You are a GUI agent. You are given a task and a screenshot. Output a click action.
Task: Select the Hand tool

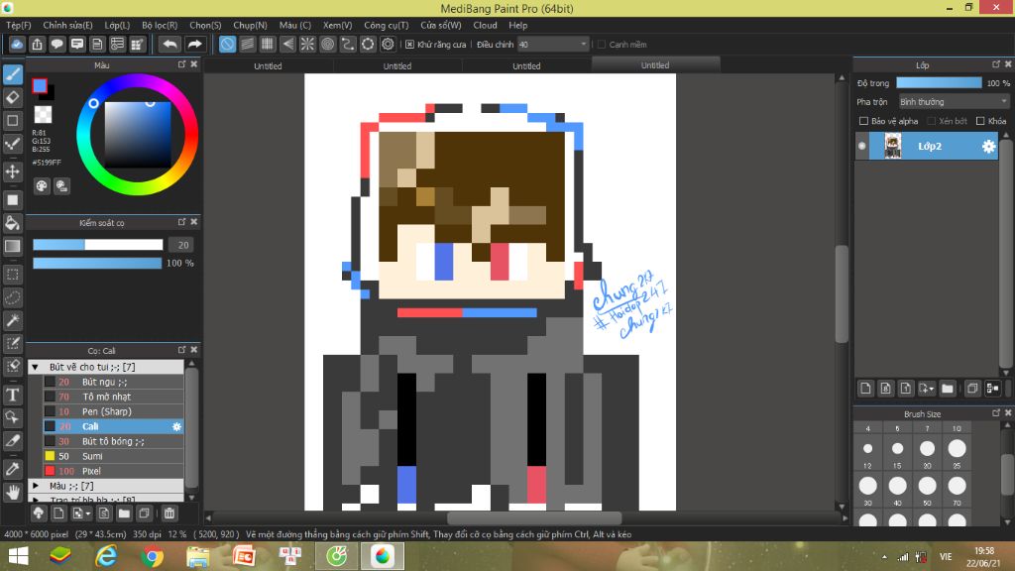13,493
